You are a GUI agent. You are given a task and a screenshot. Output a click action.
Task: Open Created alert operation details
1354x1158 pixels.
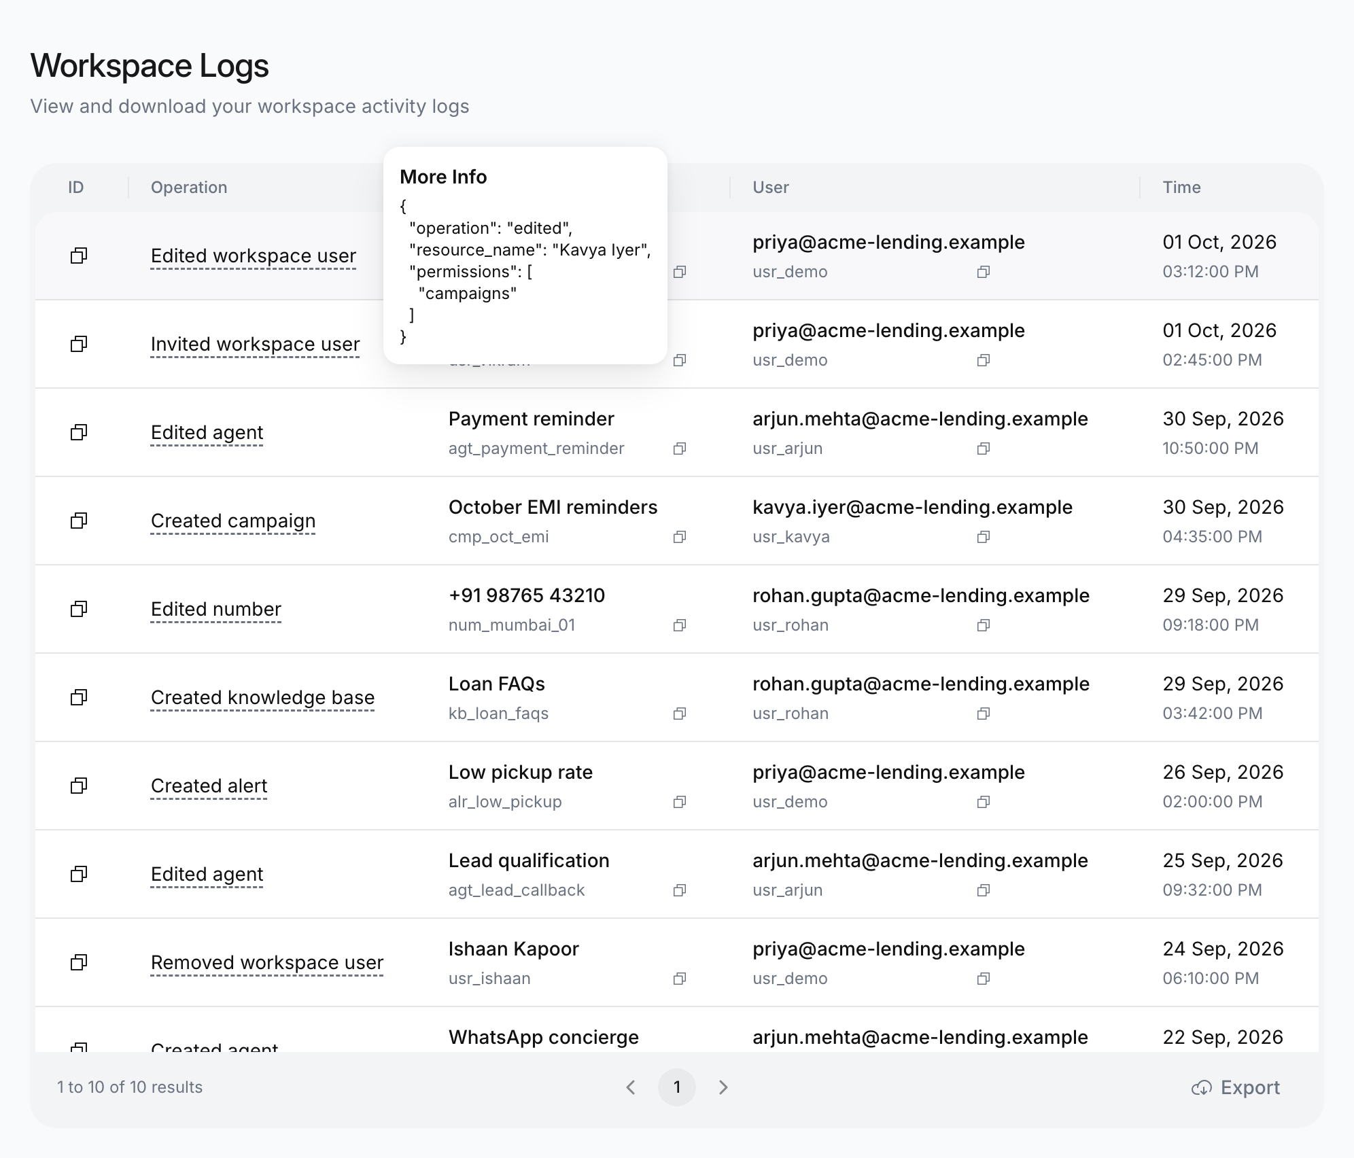(x=209, y=786)
